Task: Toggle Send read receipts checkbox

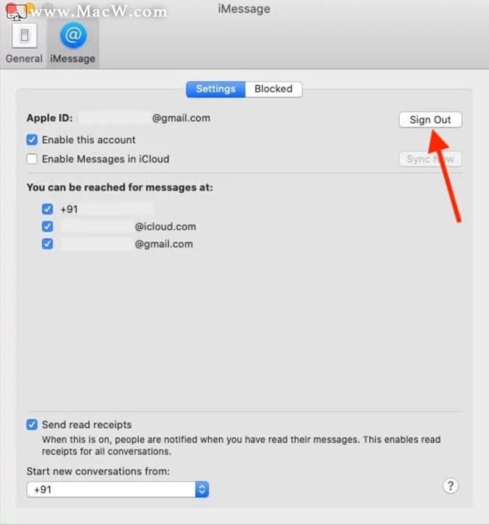Action: [32, 425]
